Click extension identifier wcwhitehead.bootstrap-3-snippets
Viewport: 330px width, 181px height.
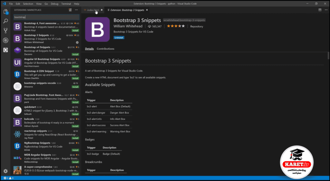pyautogui.click(x=184, y=20)
